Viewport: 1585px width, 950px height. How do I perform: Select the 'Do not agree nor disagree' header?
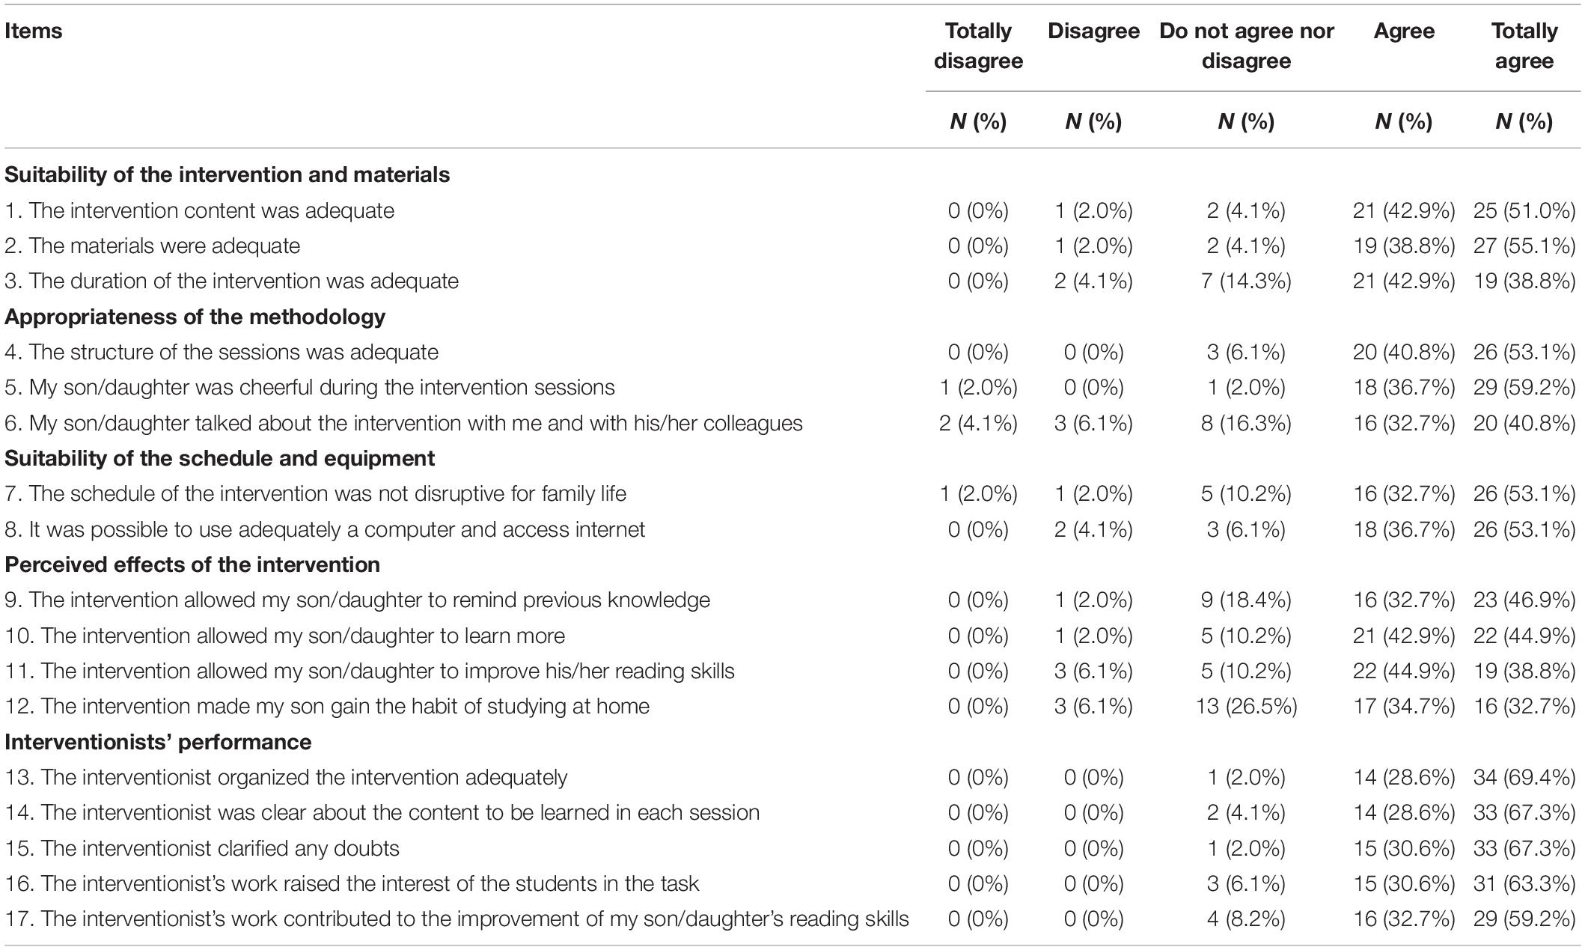point(1246,46)
